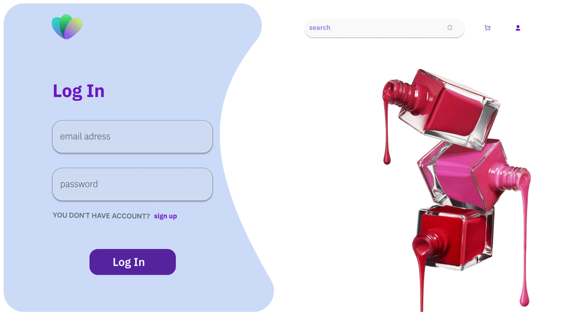Screen dimensions: 575x315
Task: Click the magnifier icon in search bar
Action: 450,28
